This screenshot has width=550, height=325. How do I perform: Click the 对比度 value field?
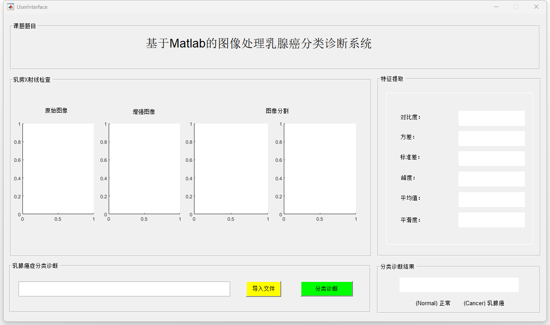point(491,118)
